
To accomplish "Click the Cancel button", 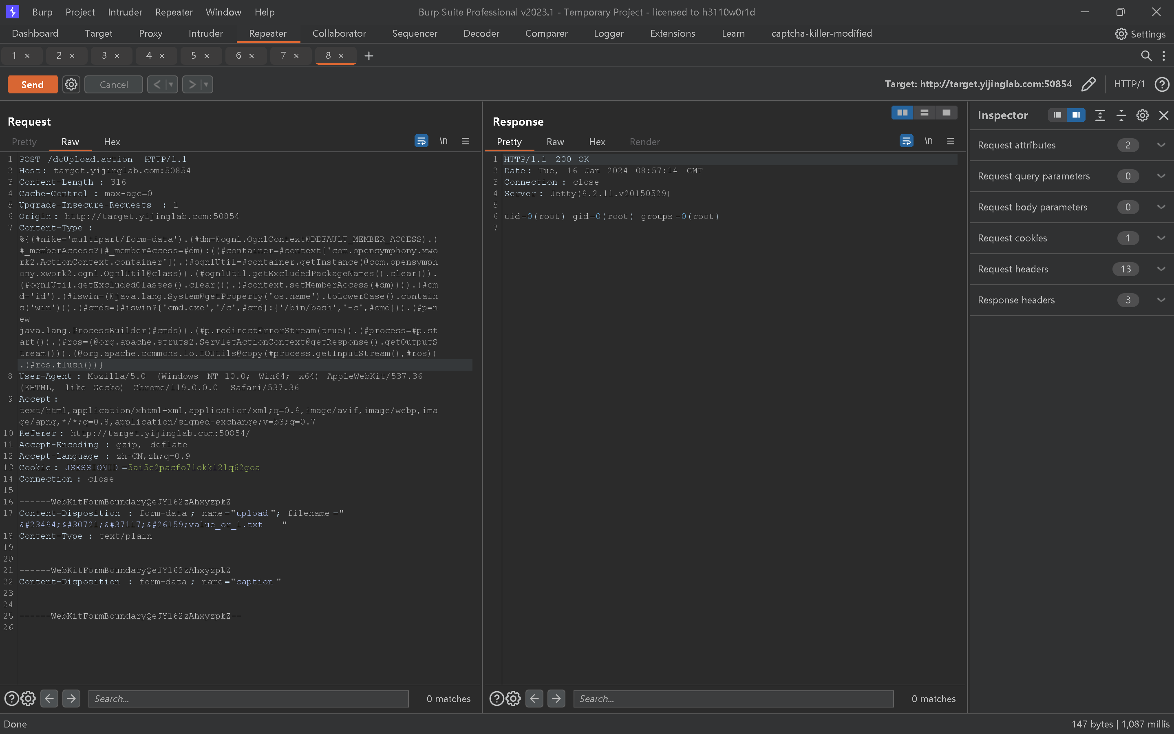I will click(x=113, y=84).
